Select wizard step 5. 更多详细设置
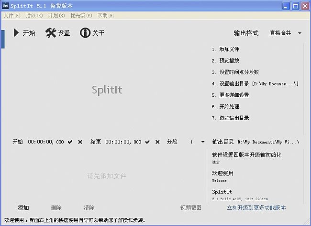 [x=230, y=95]
